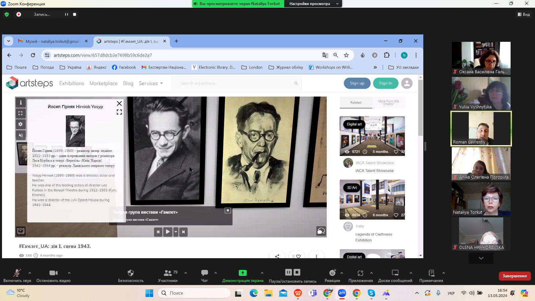
Task: Enter fullscreen from viewer left sidebar
Action: 20,113
